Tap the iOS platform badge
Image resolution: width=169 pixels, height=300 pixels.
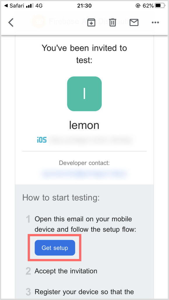pyautogui.click(x=42, y=140)
